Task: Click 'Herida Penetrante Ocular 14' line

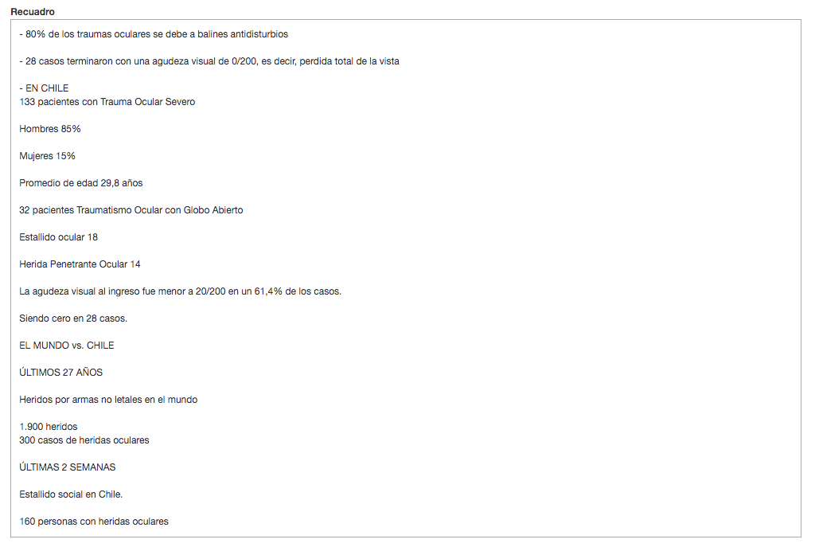Action: tap(80, 264)
